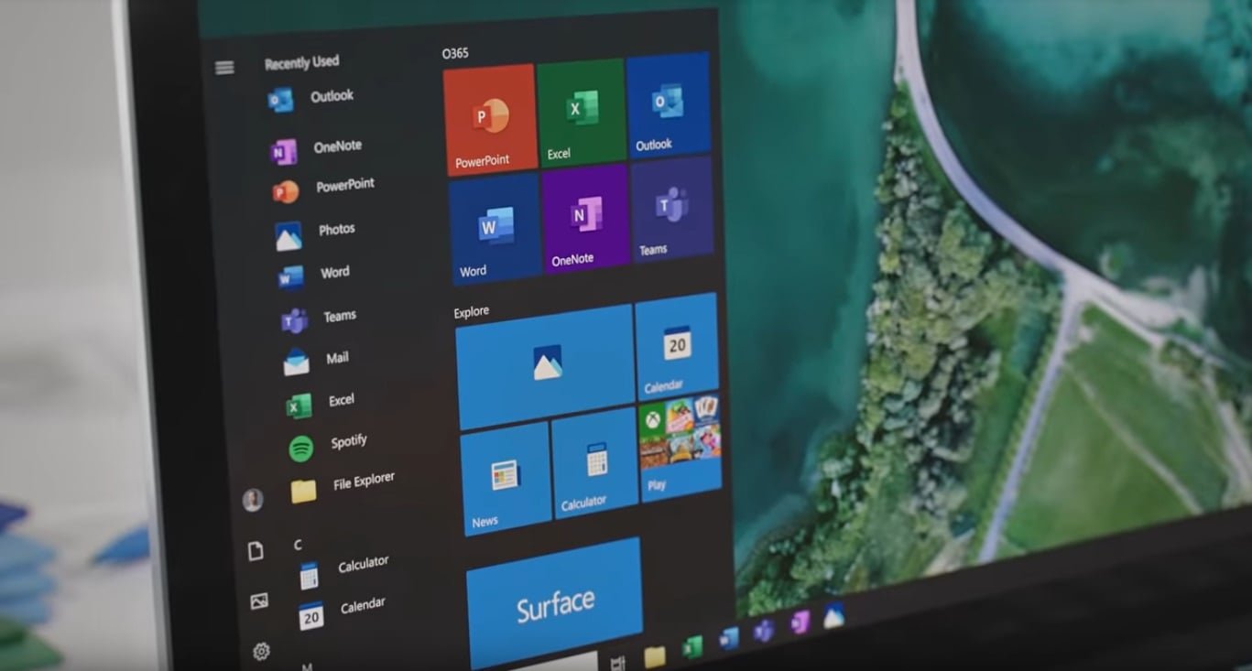The width and height of the screenshot is (1252, 671).
Task: Open Excel icon on the taskbar
Action: coord(693,647)
